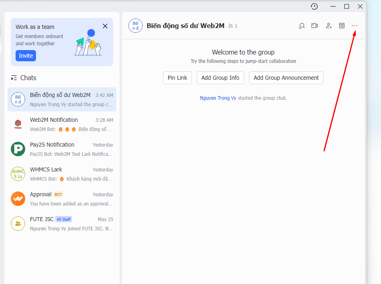381x284 pixels.
Task: Click the Add Group Announcement button
Action: pyautogui.click(x=286, y=78)
